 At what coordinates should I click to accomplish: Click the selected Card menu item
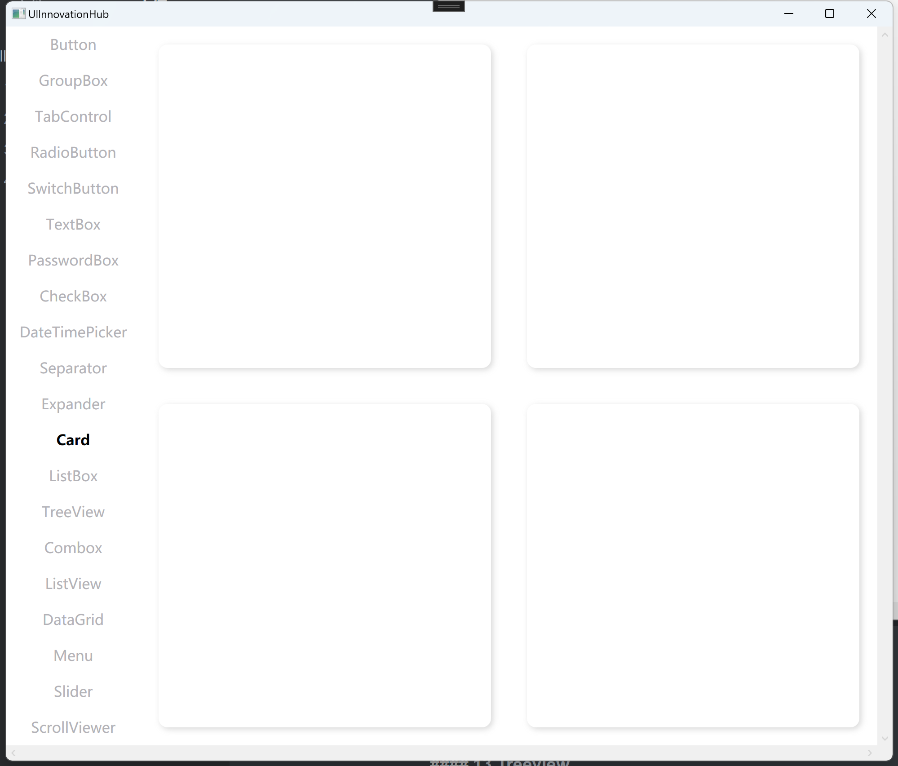73,440
